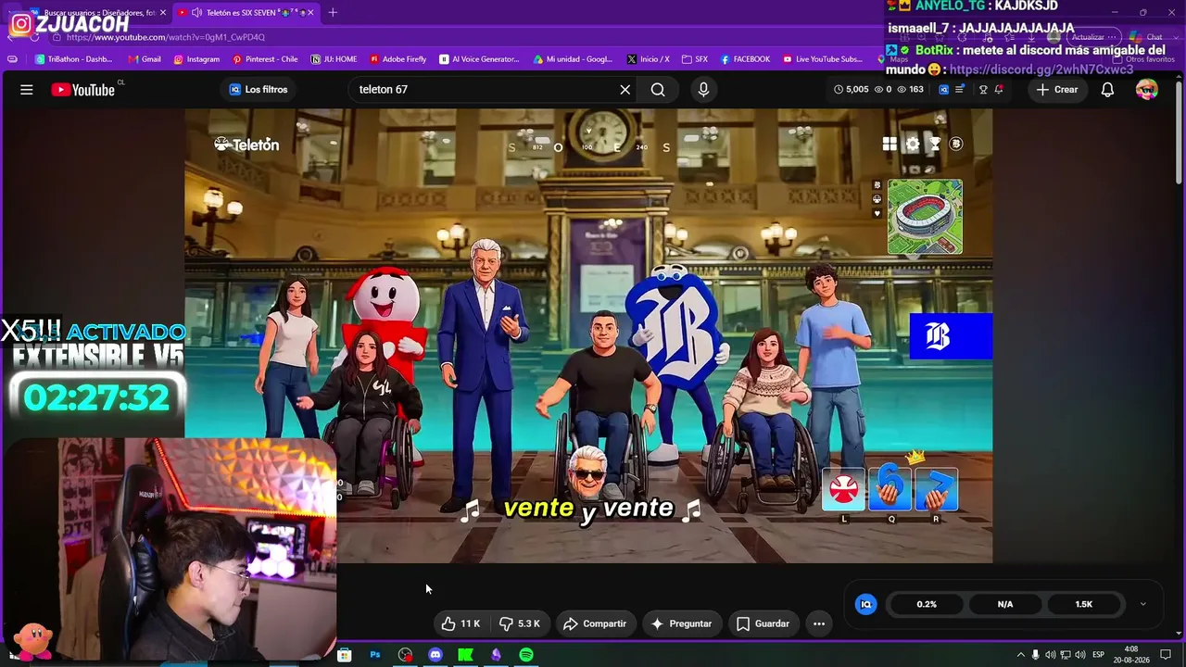Open Discord from the taskbar
The image size is (1186, 667).
click(x=435, y=655)
